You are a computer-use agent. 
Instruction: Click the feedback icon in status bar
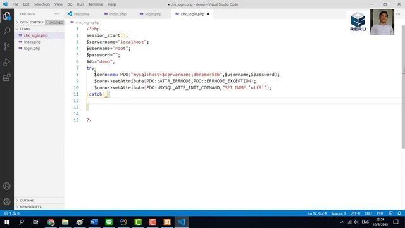390,213
